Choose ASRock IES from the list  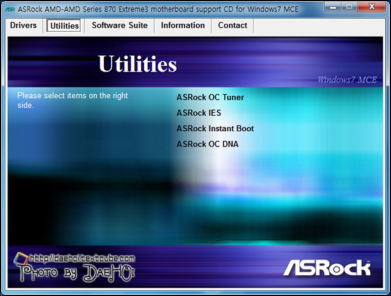[199, 113]
